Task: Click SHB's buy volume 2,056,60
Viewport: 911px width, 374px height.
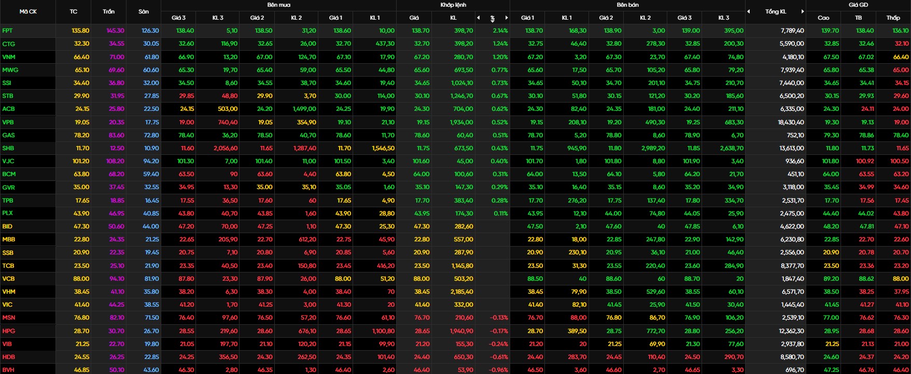Action: coord(225,148)
